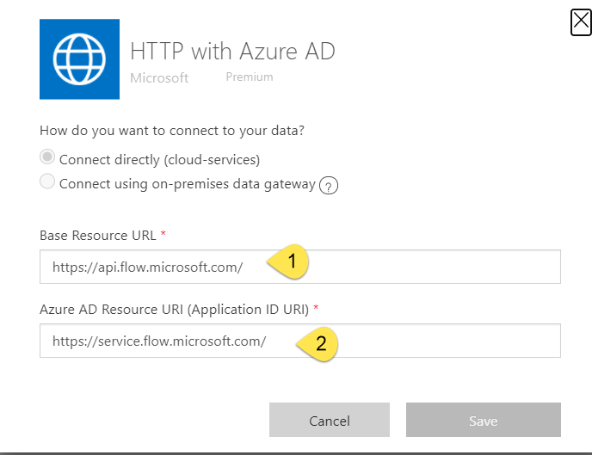The height and width of the screenshot is (455, 592).
Task: Click the Microsoft publisher name
Action: pyautogui.click(x=159, y=78)
